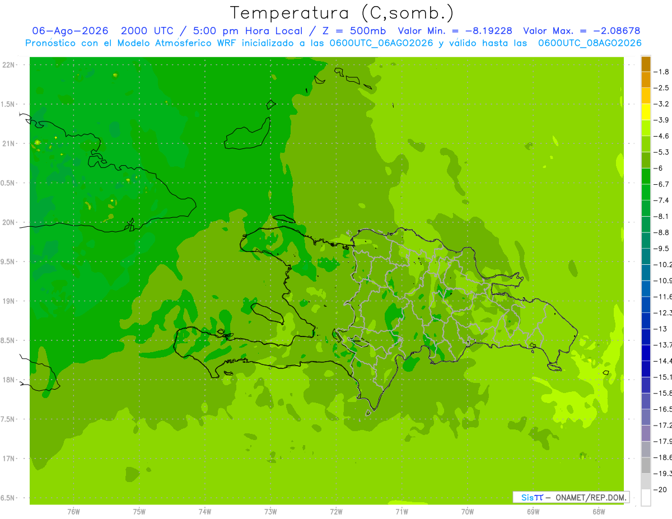Click the '19N' latitude label
The height and width of the screenshot is (519, 672).
click(x=10, y=301)
